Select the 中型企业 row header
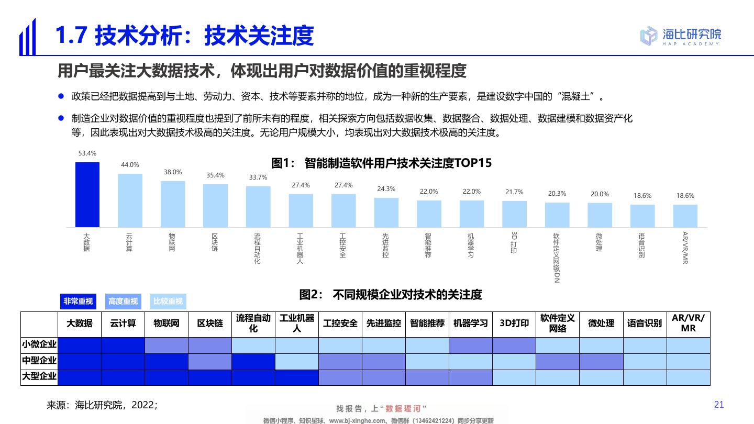754x424 pixels. click(x=39, y=361)
